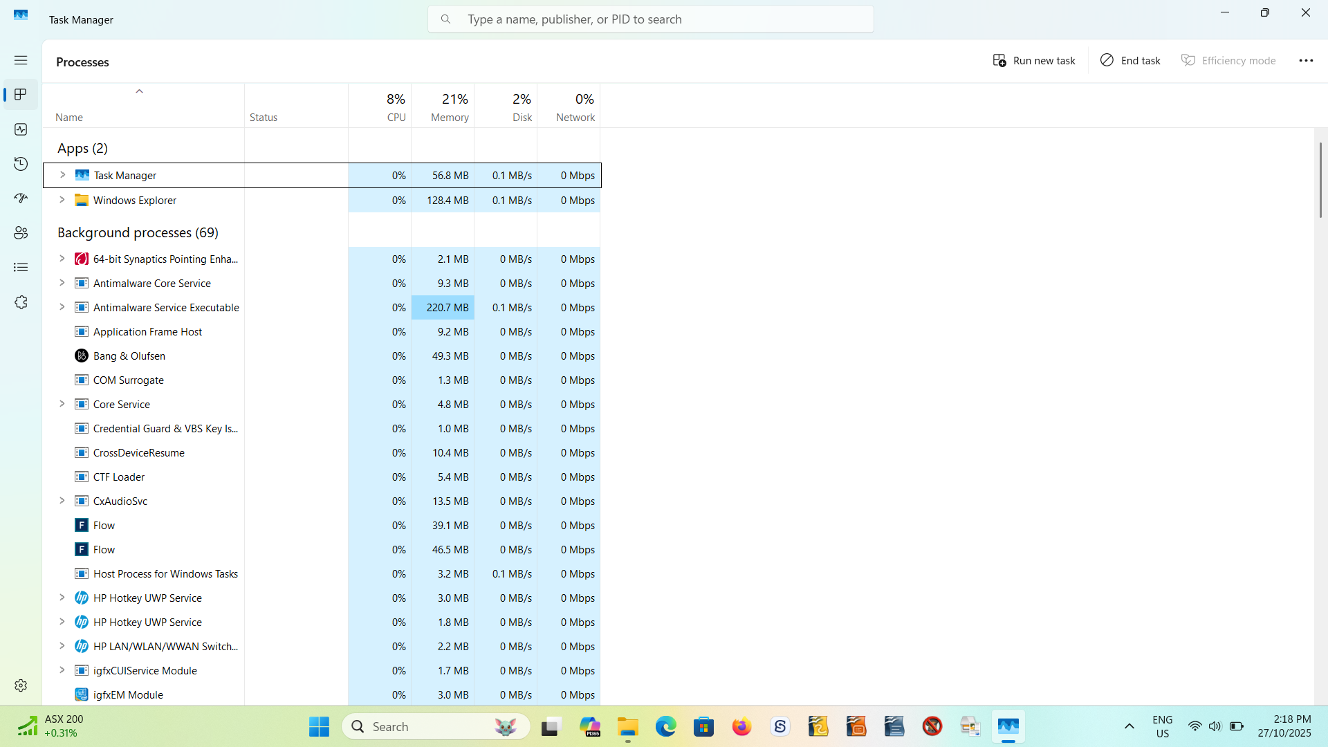Open the Performance page in sidebar
Image resolution: width=1328 pixels, height=747 pixels.
(21, 129)
